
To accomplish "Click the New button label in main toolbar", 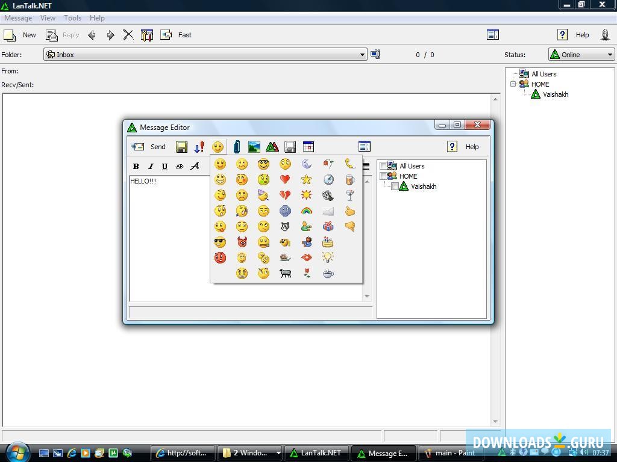I will (29, 35).
